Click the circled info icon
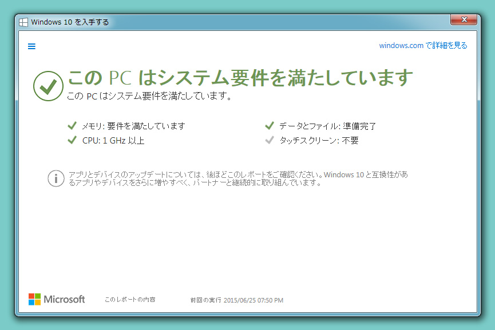Viewport: 495px width, 330px height. click(56, 178)
